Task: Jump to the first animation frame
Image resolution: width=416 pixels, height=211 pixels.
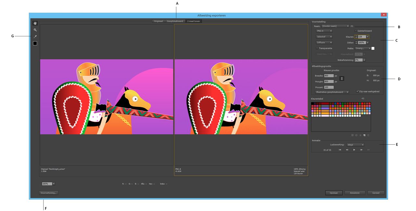Action: [340, 150]
